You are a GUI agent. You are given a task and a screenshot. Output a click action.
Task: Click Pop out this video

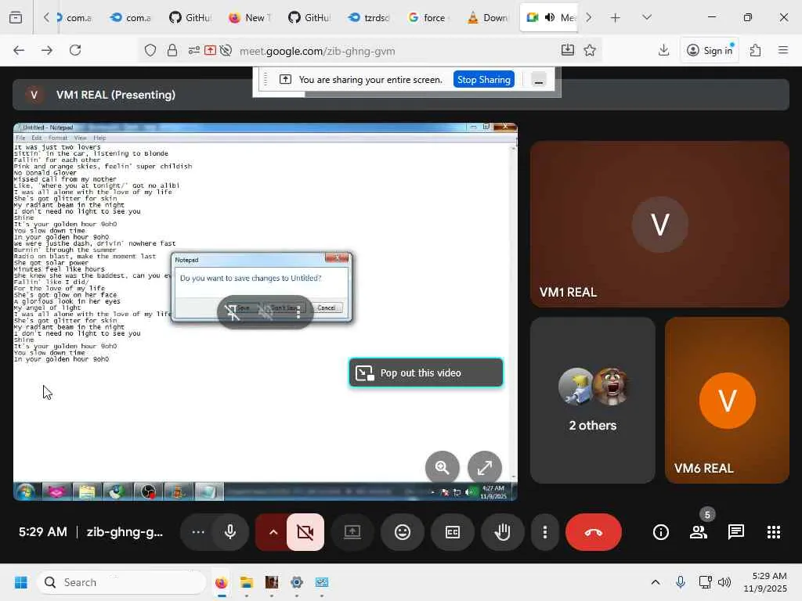point(425,372)
